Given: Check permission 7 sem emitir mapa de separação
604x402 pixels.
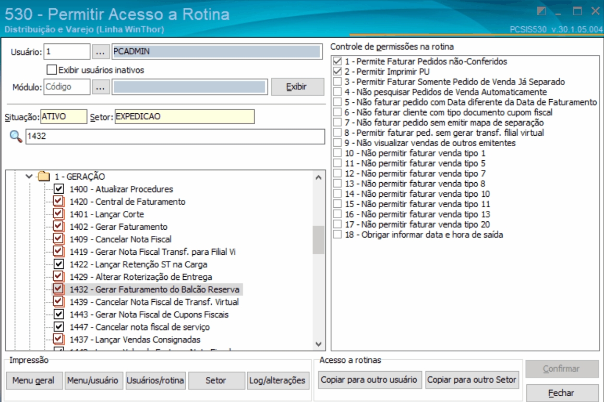Looking at the screenshot, I should click(x=337, y=123).
